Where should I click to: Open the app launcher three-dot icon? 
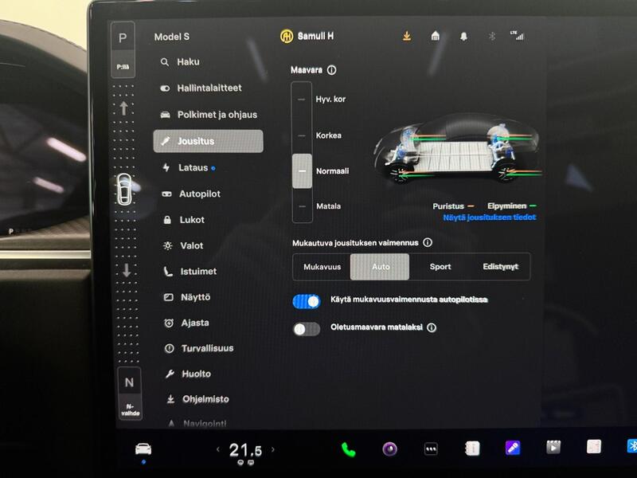pos(431,449)
